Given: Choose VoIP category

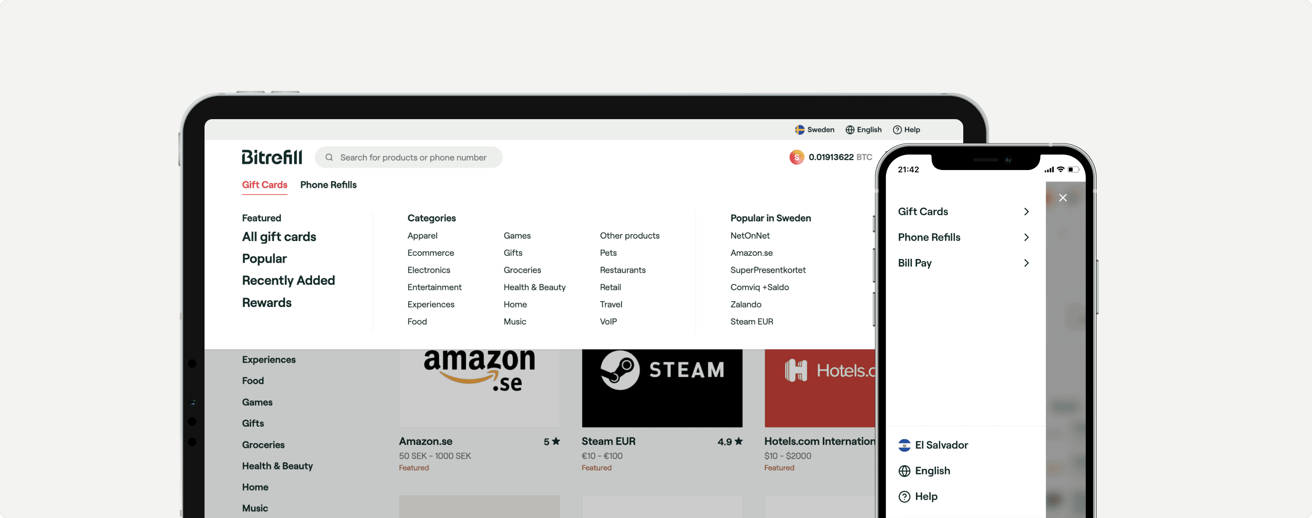Looking at the screenshot, I should (x=608, y=322).
